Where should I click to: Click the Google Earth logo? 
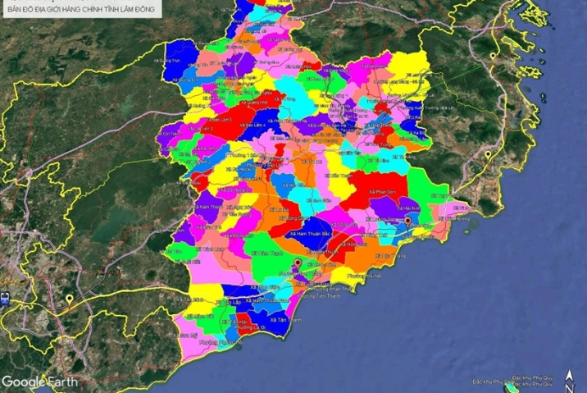pyautogui.click(x=40, y=382)
